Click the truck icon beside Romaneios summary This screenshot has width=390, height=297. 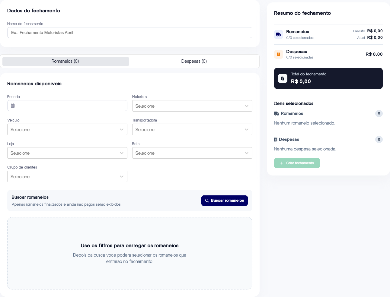[x=278, y=34]
